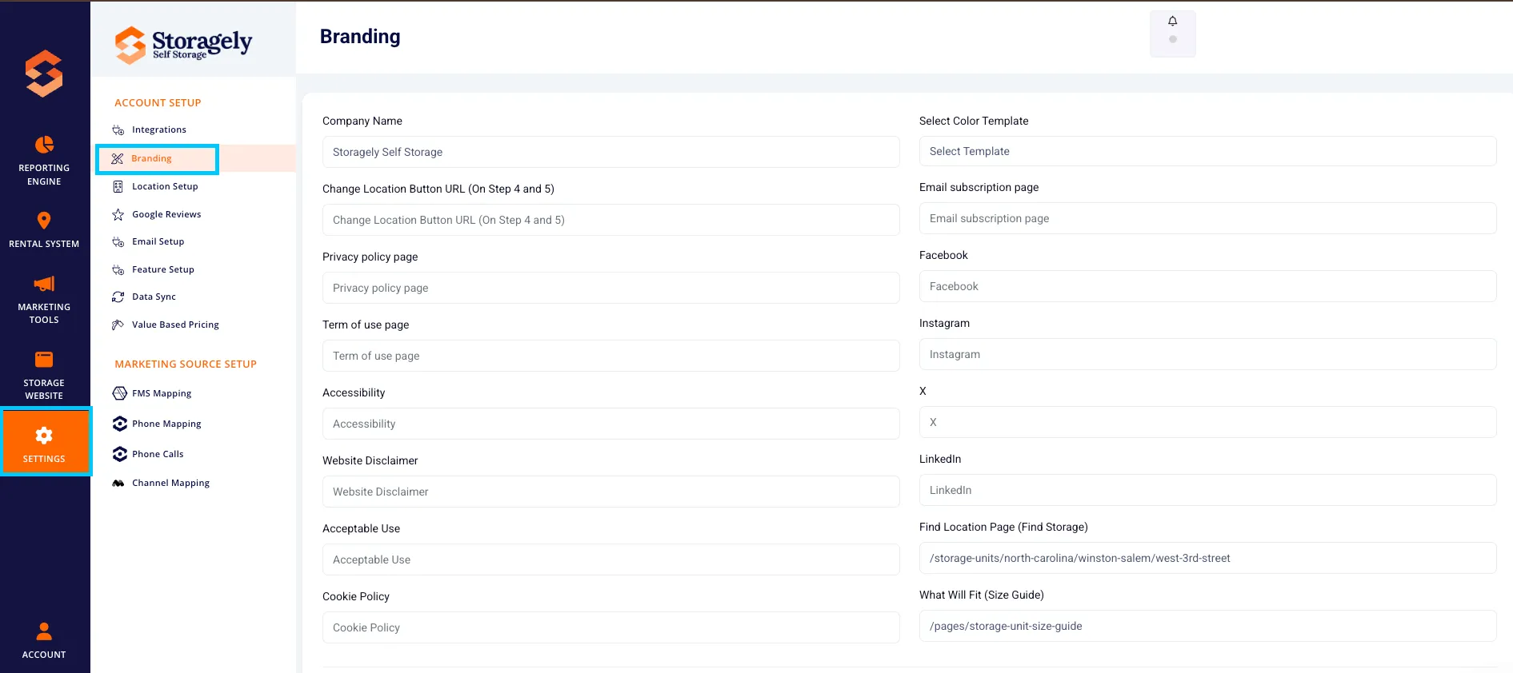
Task: Click the Accessibility input field
Action: click(610, 424)
